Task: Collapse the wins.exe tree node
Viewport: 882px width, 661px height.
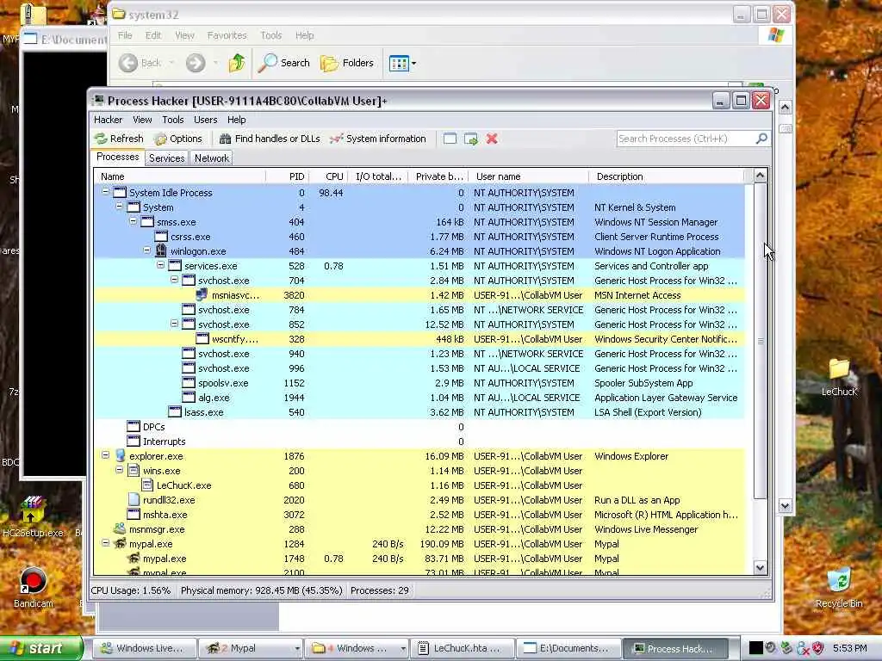Action: [119, 469]
